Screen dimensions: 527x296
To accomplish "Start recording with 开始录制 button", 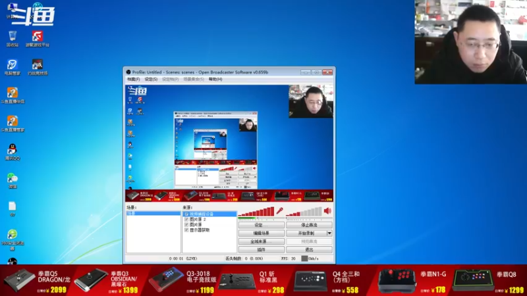I will coord(306,233).
